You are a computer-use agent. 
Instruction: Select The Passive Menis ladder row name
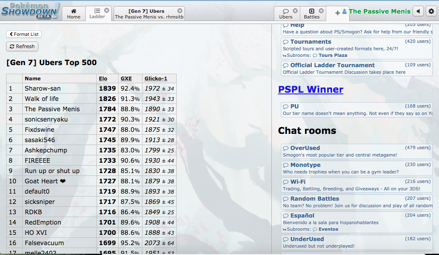point(52,109)
